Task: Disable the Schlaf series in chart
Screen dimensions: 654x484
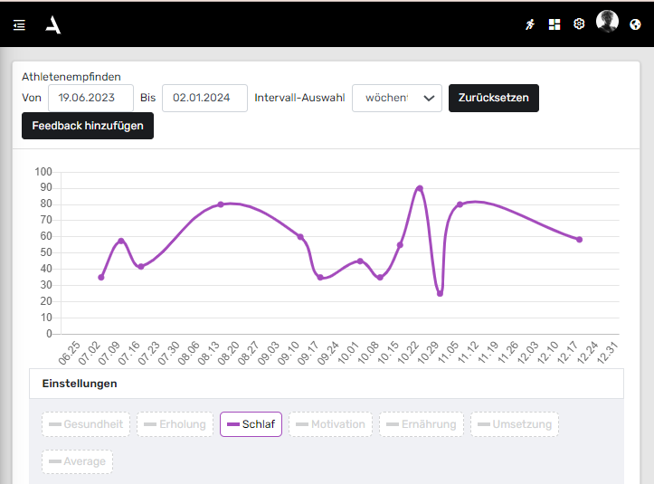Action: [251, 424]
